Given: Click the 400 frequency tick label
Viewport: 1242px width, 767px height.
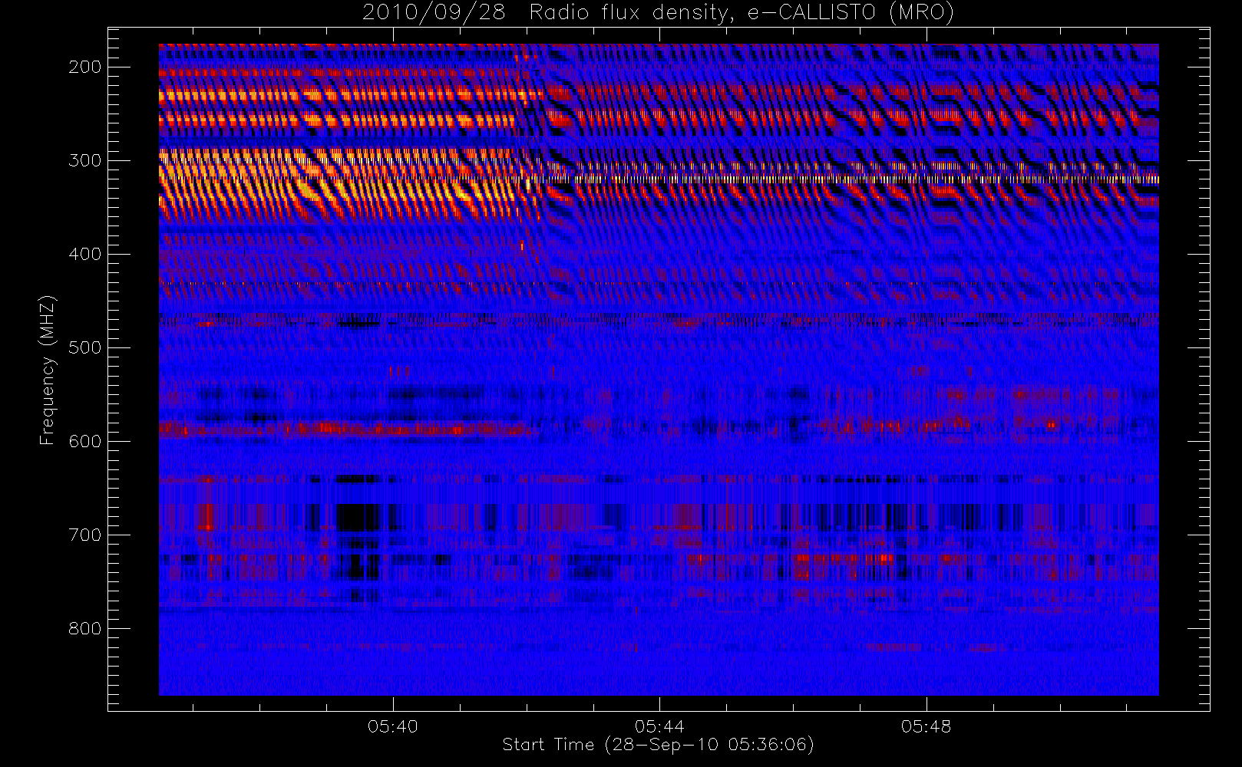Looking at the screenshot, I should pos(84,254).
